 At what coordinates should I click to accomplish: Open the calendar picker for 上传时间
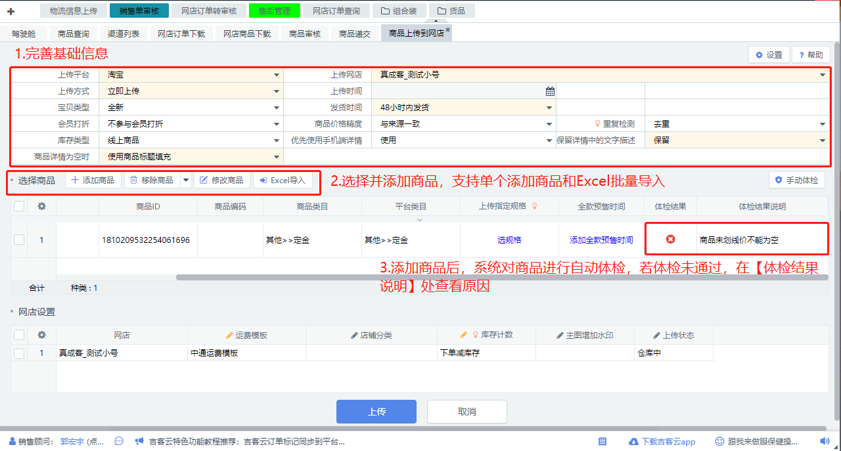point(550,91)
